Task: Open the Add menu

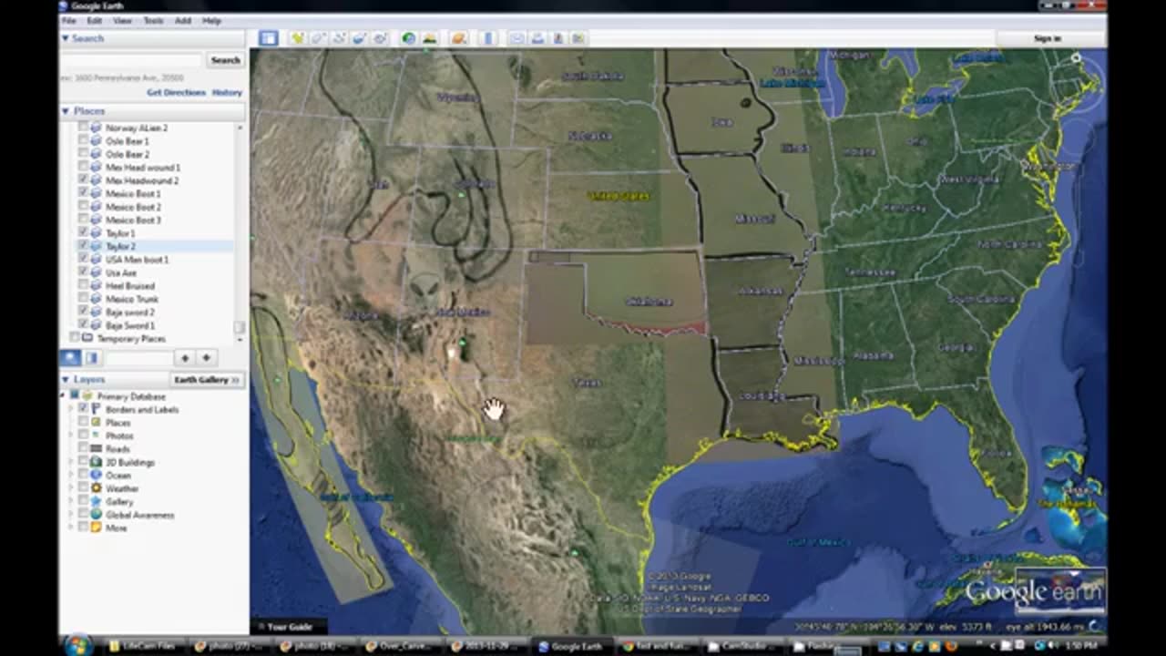Action: [x=183, y=20]
